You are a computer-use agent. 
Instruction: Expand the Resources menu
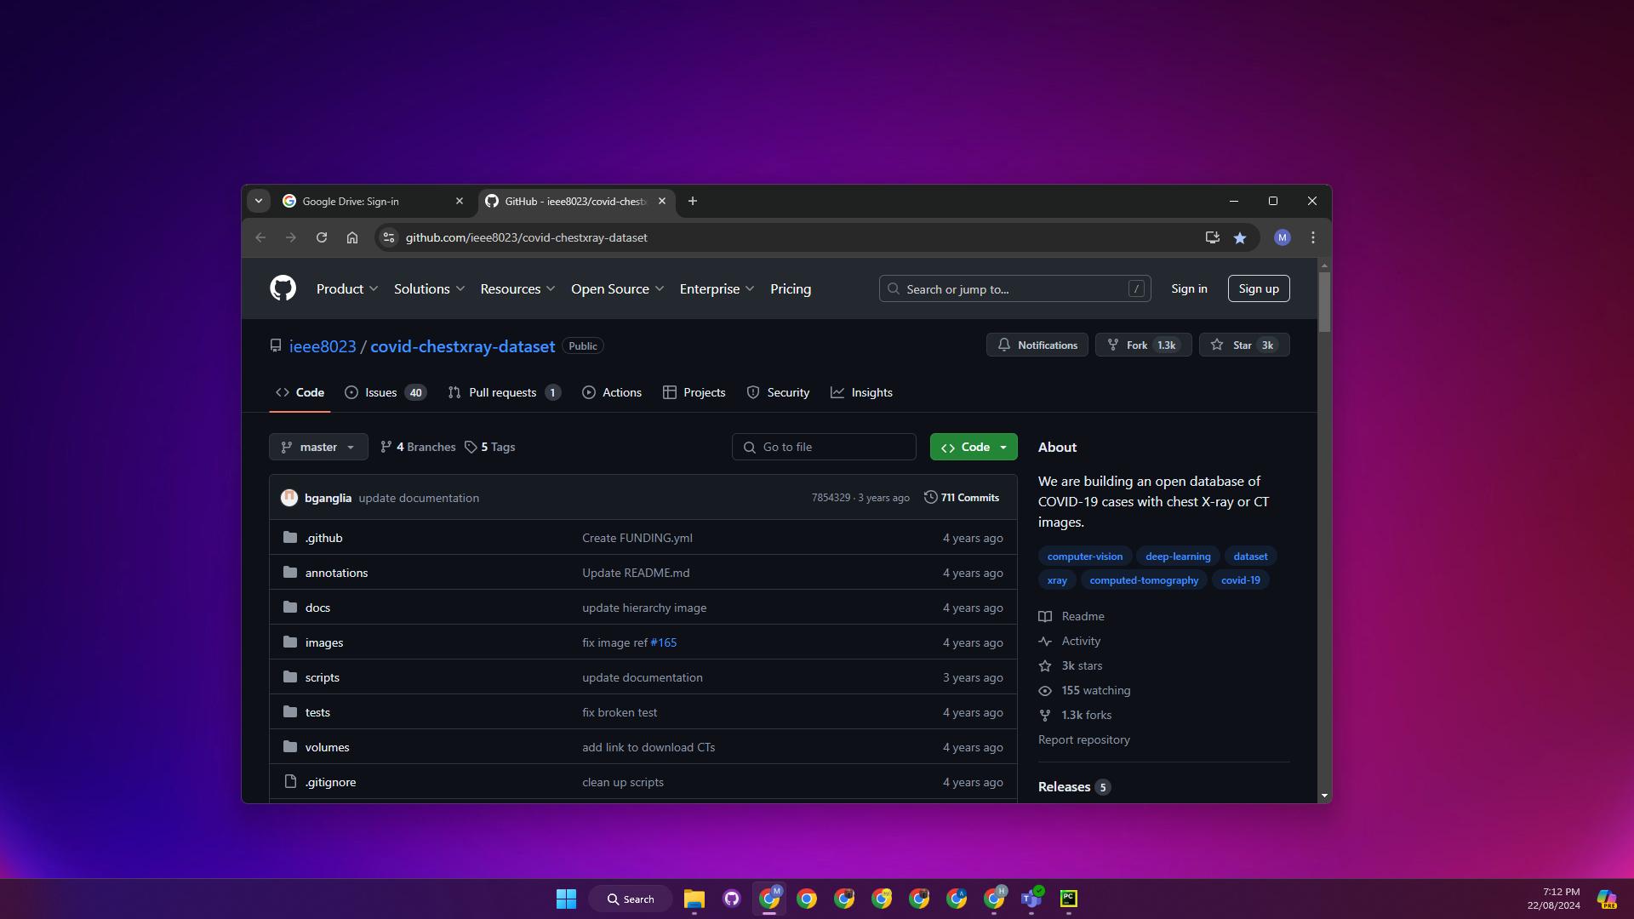click(517, 288)
